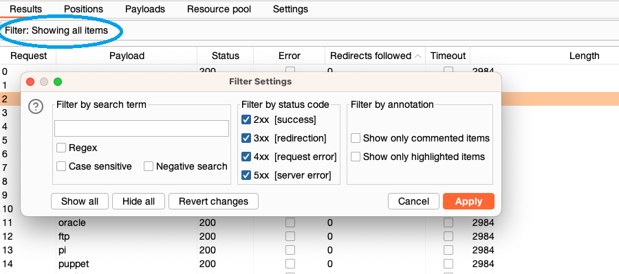Viewport: 619px width, 274px height.
Task: Uncheck the 5xx [server error] filter
Action: (246, 175)
